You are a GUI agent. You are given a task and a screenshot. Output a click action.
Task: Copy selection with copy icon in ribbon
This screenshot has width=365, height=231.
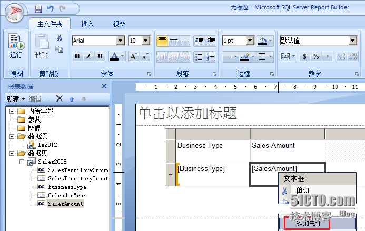tap(59, 49)
